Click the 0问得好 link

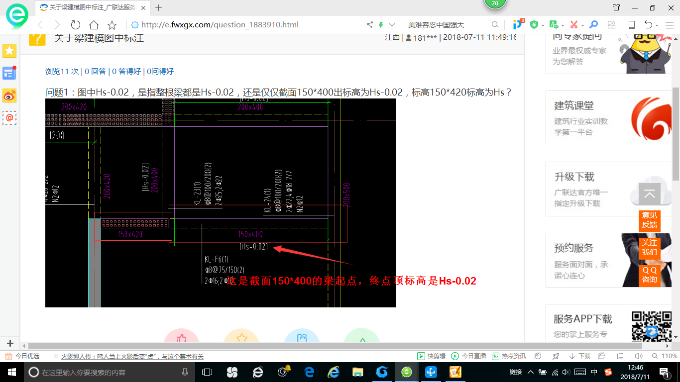(160, 71)
